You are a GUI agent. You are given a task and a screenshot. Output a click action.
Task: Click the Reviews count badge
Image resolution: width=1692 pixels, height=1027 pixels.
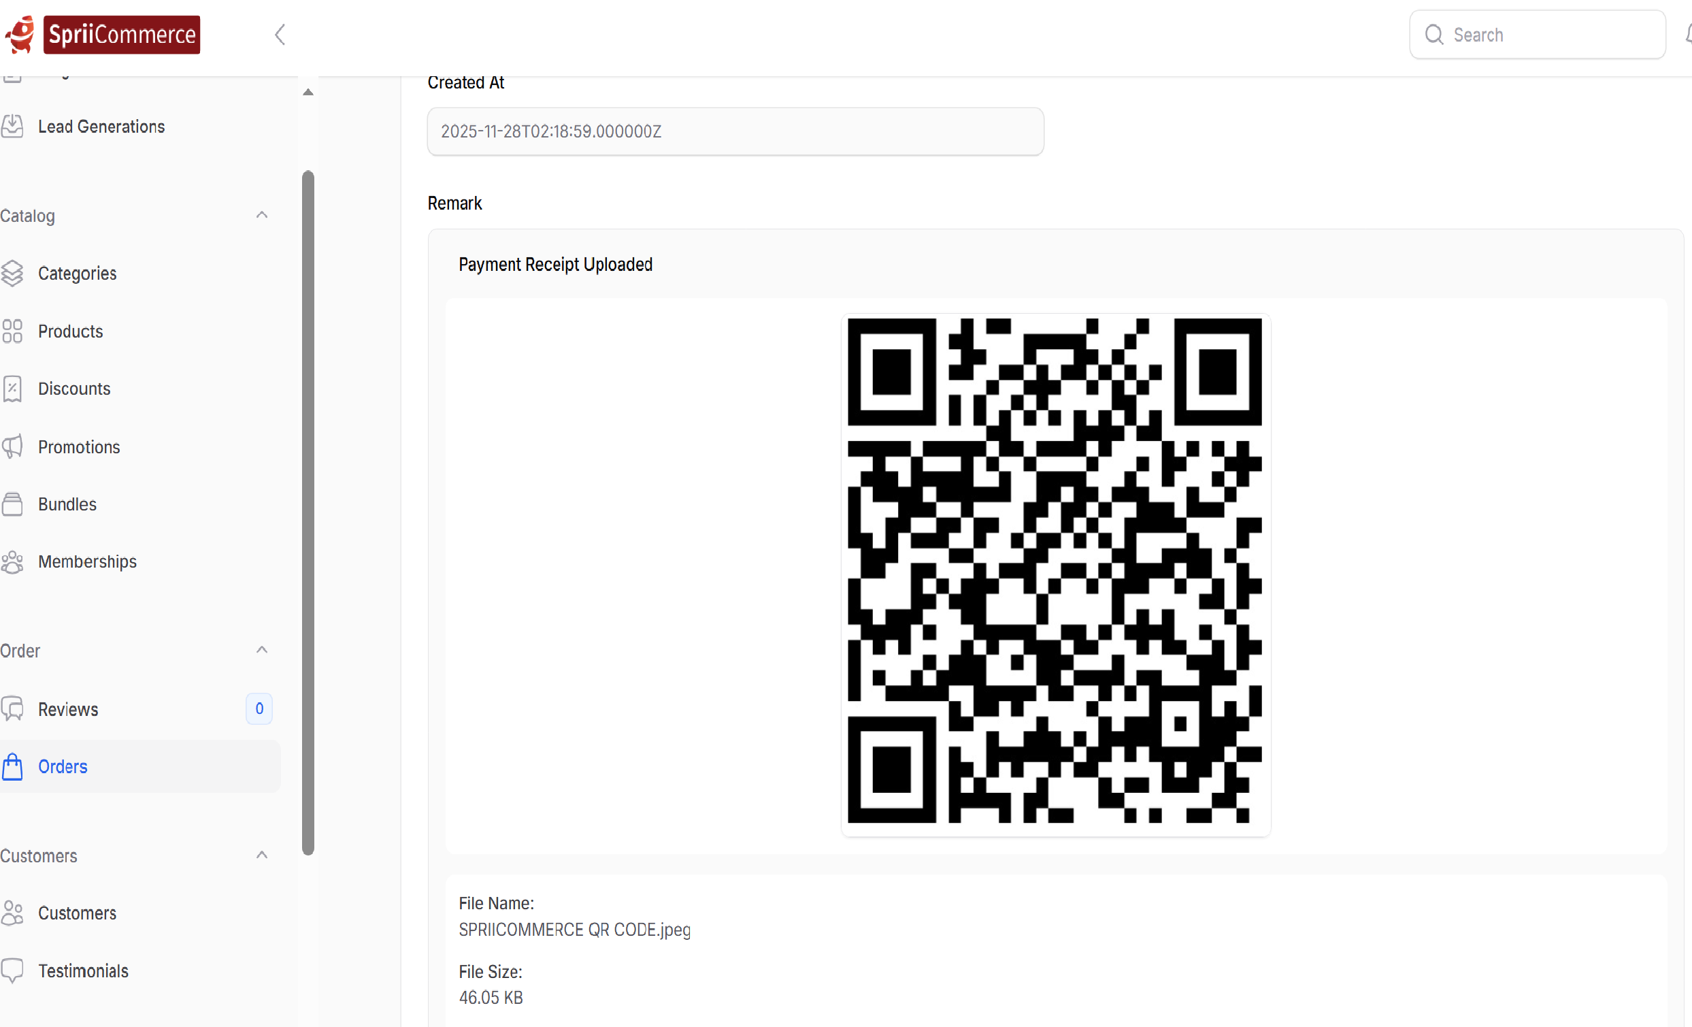tap(259, 708)
